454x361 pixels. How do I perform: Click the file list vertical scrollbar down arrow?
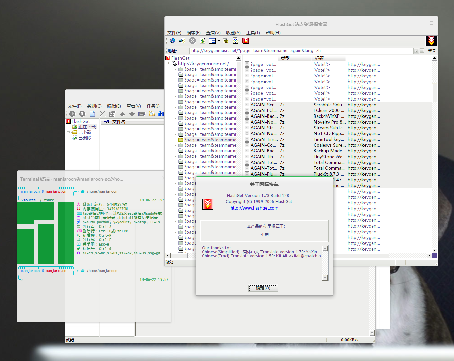coord(434,250)
